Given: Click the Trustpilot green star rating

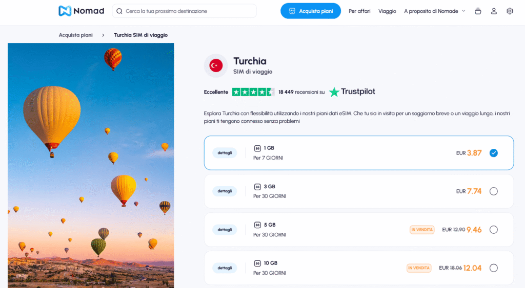Looking at the screenshot, I should pos(253,92).
